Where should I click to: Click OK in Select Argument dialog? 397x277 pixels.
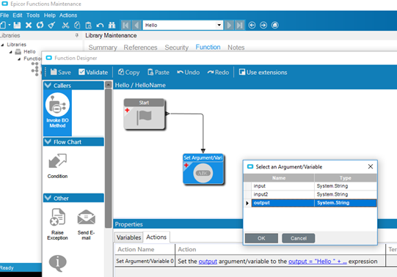[261, 238]
